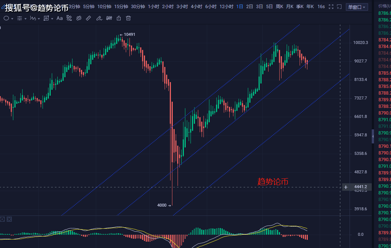Click the trash can delete drawings icon
The image size is (391, 248).
[x=128, y=18]
